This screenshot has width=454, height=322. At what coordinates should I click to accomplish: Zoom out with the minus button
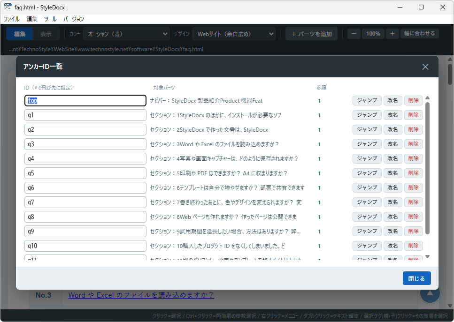pos(354,34)
